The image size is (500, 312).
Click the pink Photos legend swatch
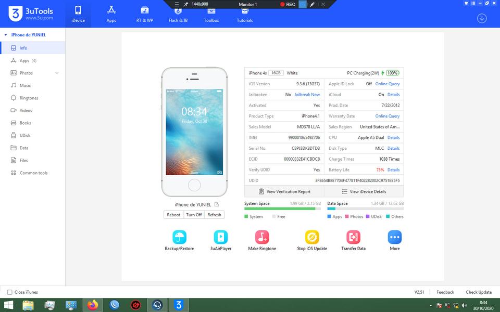click(347, 216)
